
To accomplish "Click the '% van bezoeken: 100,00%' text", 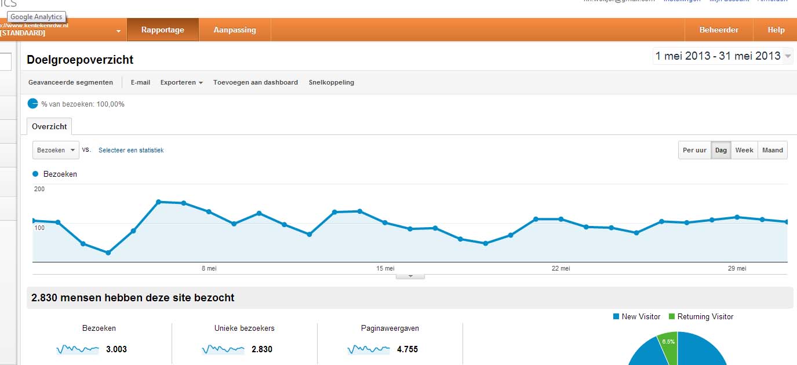I will [x=83, y=104].
